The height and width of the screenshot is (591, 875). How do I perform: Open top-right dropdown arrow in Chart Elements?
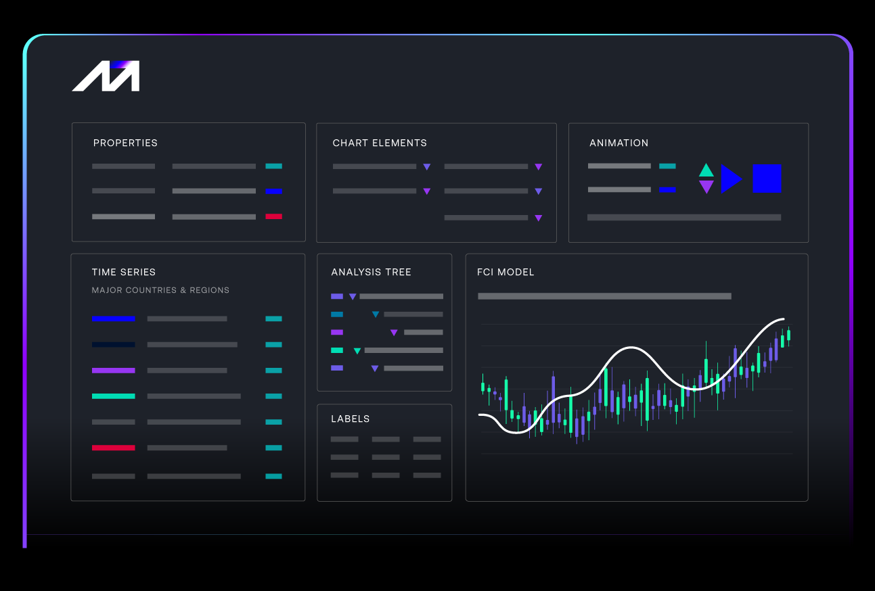(538, 166)
